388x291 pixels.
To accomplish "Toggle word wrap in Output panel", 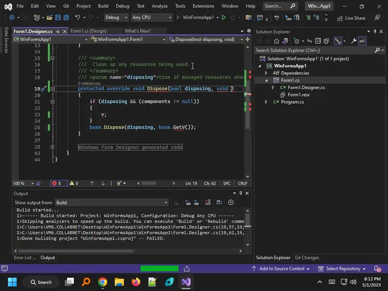I will [219, 202].
